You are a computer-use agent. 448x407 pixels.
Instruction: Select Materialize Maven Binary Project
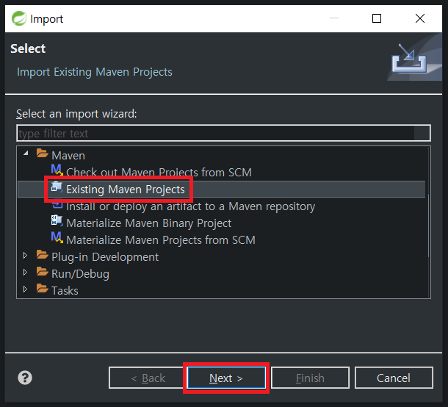148,223
